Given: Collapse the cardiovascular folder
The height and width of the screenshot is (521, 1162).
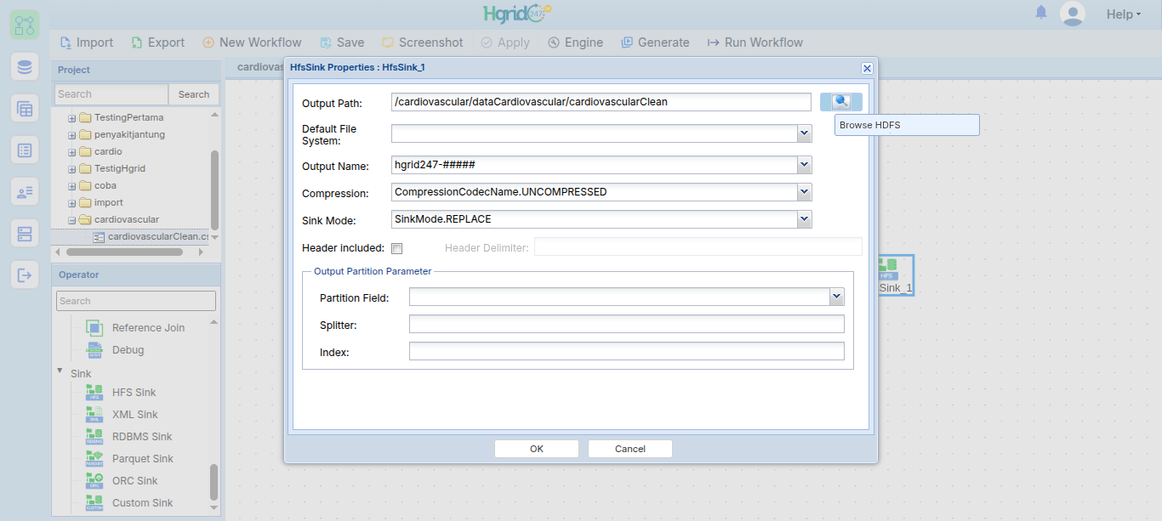Looking at the screenshot, I should coord(72,220).
